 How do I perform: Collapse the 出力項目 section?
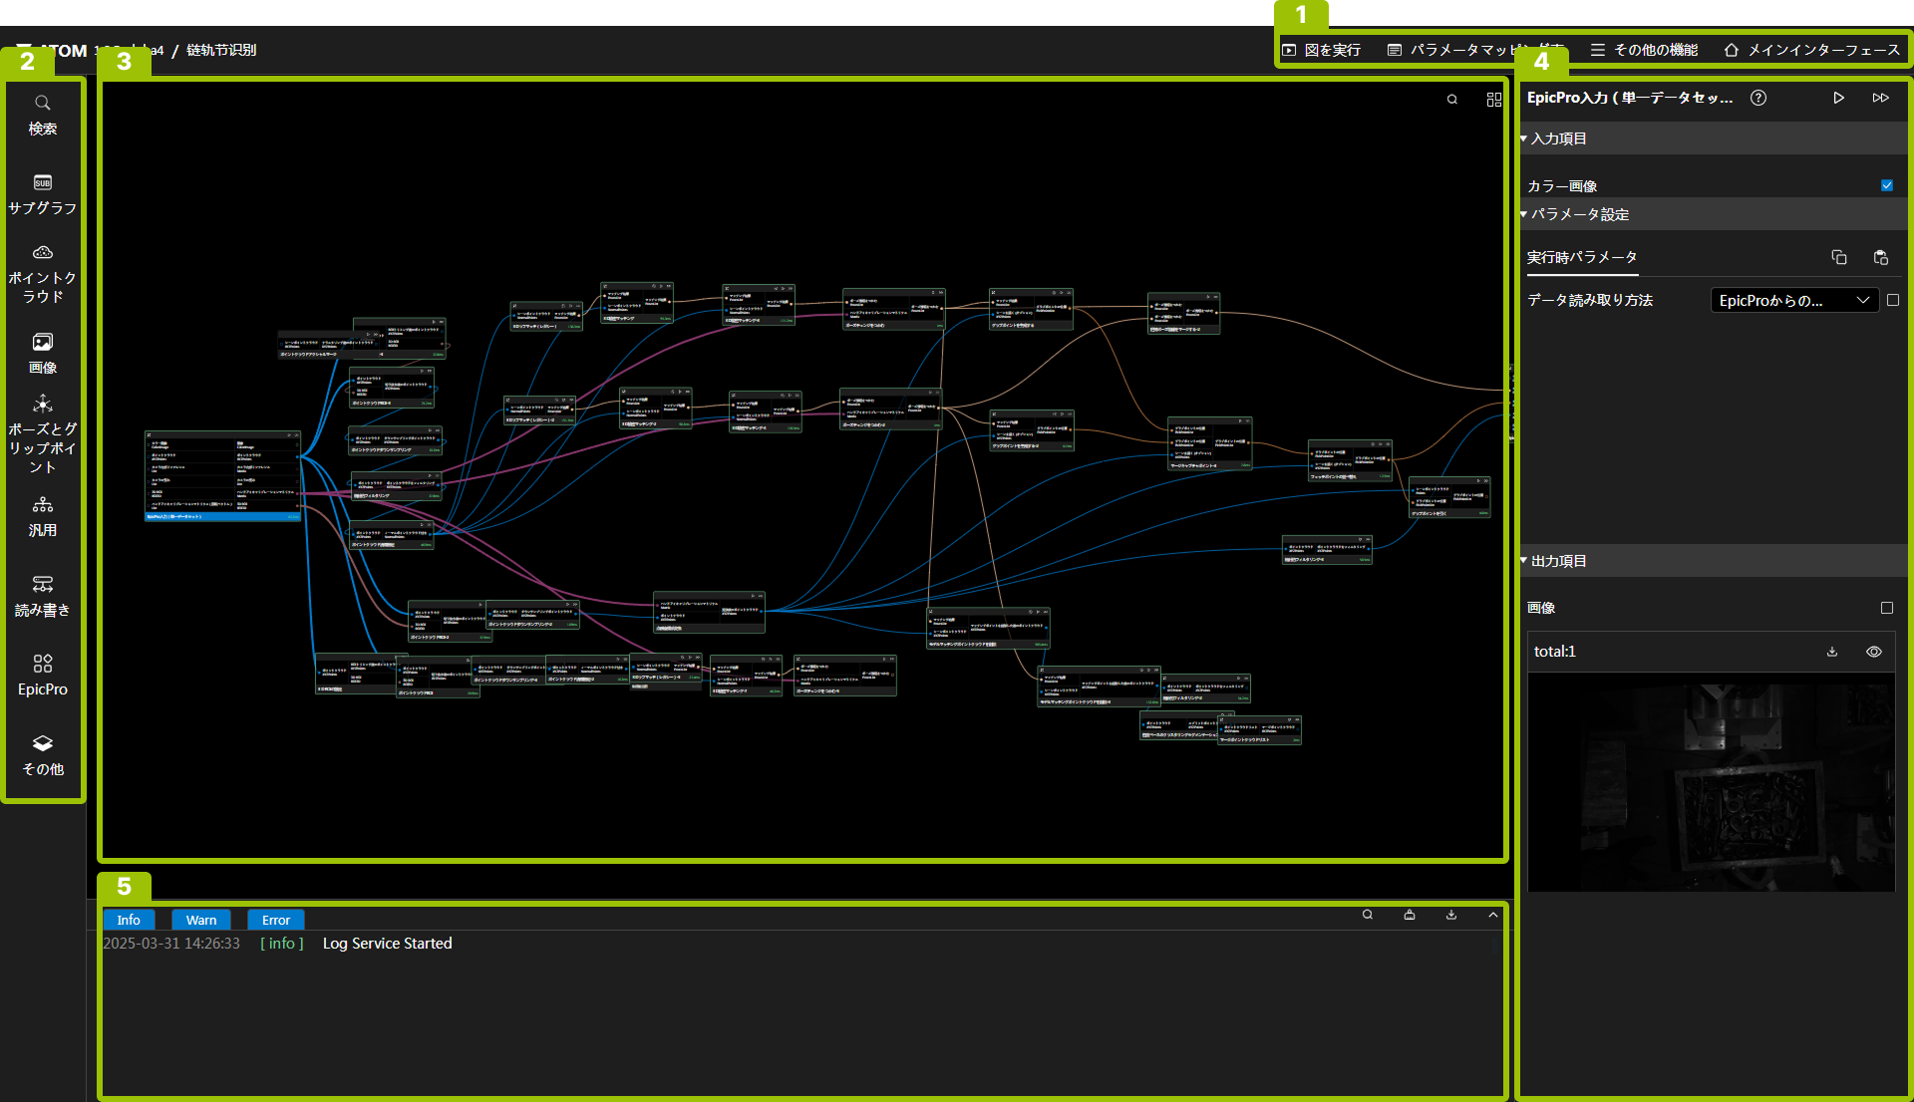click(1558, 561)
